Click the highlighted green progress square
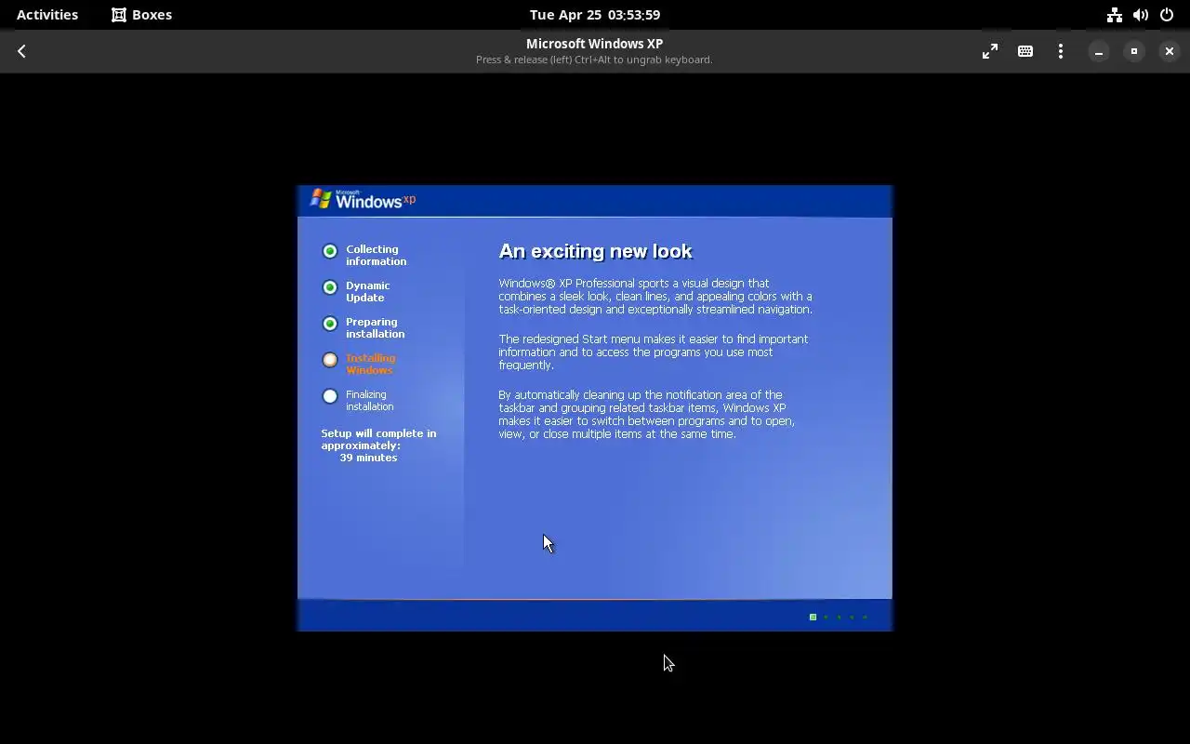The height and width of the screenshot is (744, 1190). tap(813, 617)
